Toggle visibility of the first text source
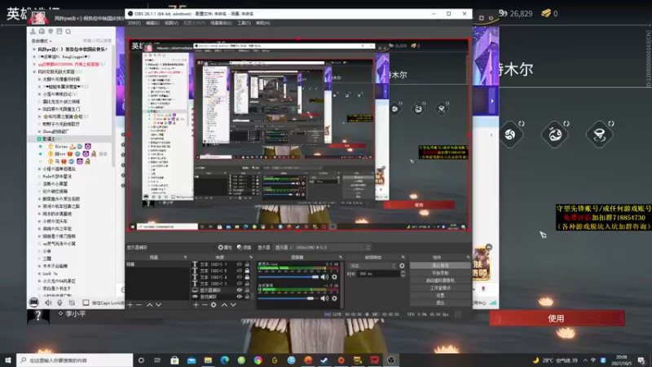Image resolution: width=652 pixels, height=367 pixels. coord(239,264)
